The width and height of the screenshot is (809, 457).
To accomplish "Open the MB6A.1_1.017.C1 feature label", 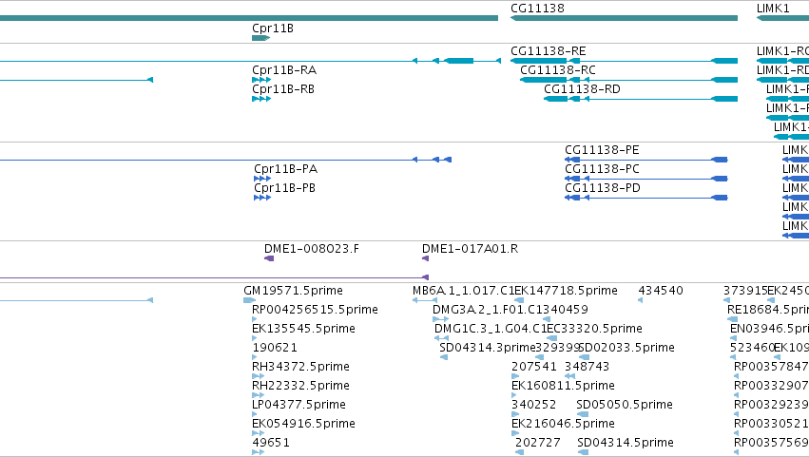I will pos(463,291).
